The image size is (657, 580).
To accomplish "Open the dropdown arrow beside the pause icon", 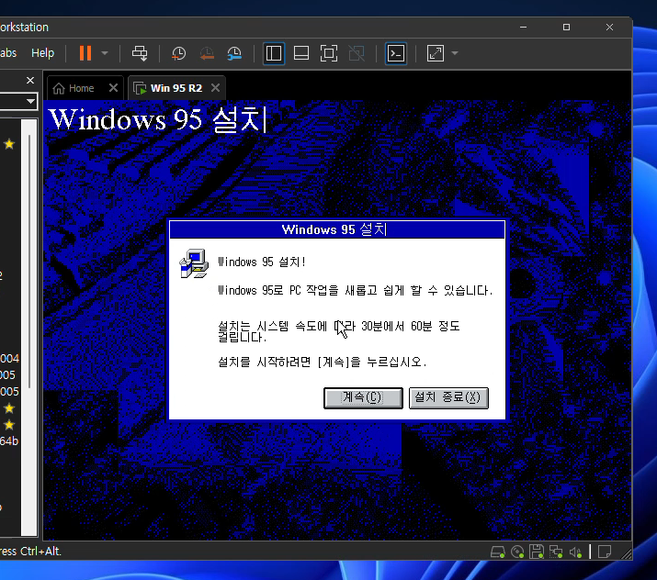I will [105, 53].
